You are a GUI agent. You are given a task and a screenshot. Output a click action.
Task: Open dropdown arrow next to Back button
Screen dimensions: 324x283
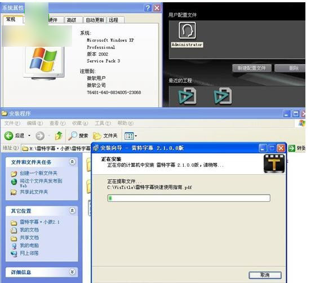[29, 136]
